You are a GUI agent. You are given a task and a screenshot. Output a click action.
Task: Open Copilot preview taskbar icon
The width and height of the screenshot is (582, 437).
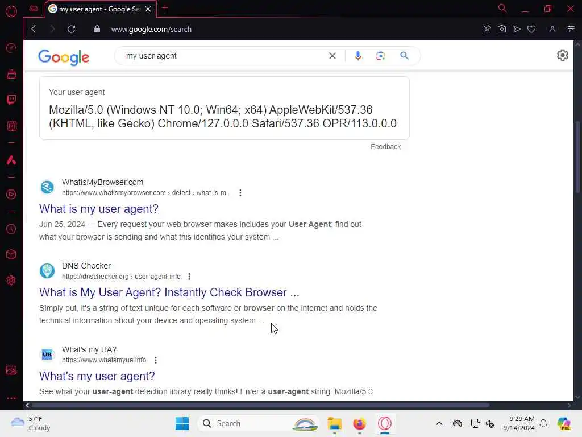coord(564,423)
